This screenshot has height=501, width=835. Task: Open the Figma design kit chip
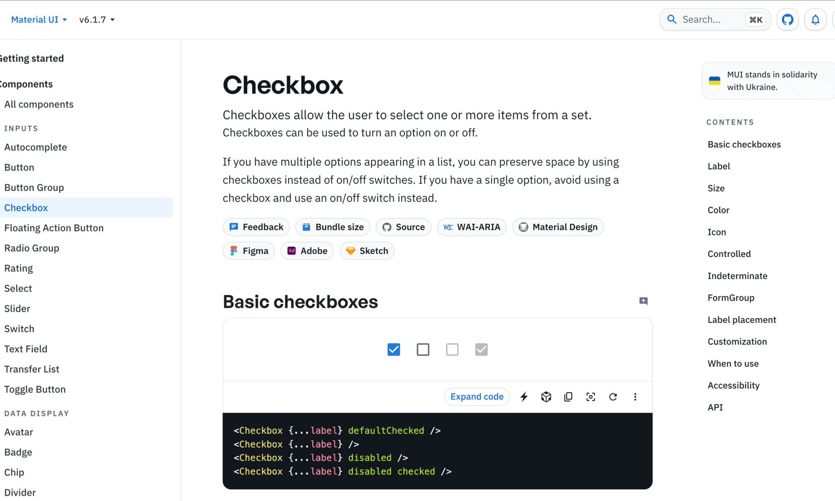click(x=249, y=251)
